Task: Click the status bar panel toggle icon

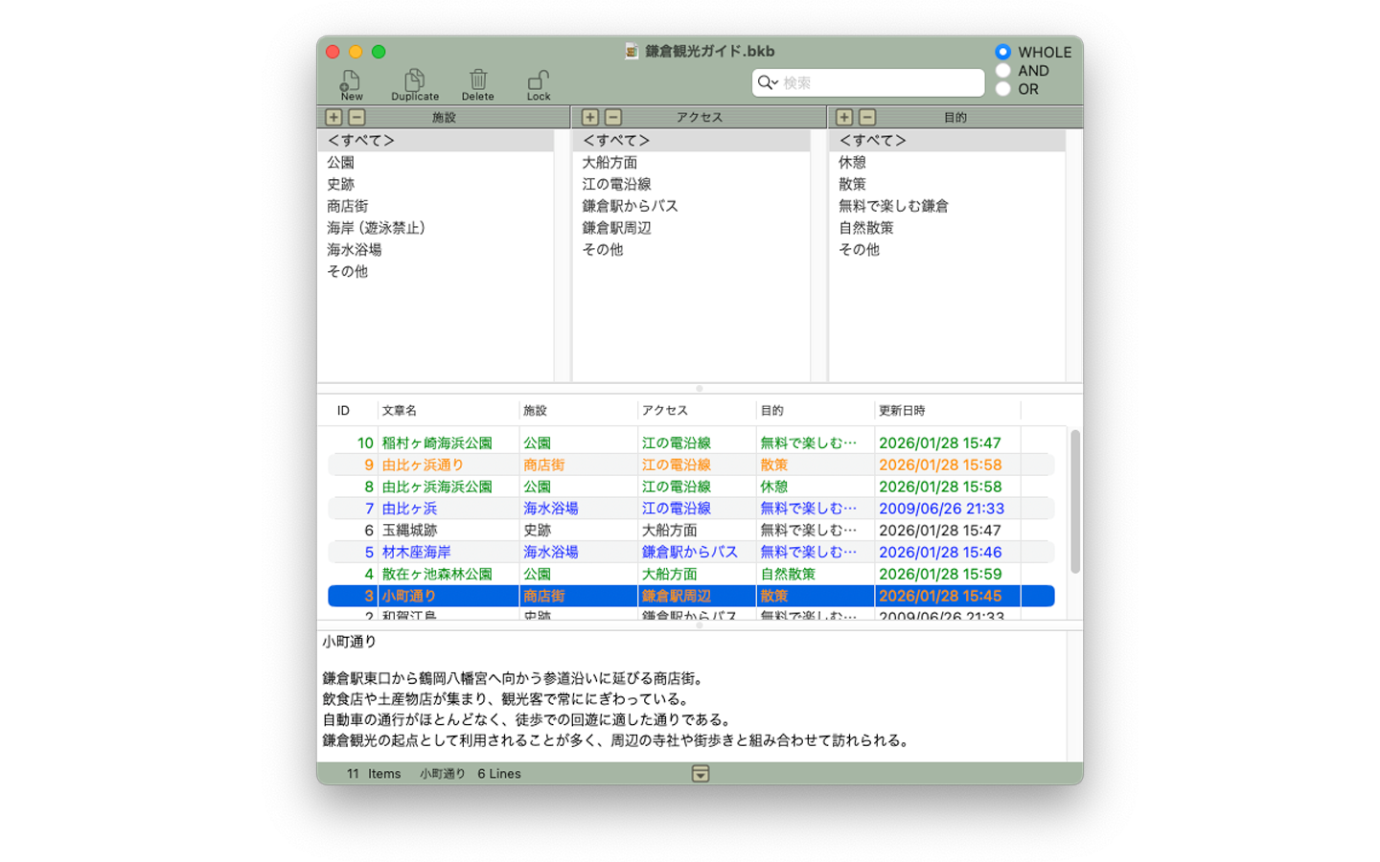Action: (x=701, y=774)
